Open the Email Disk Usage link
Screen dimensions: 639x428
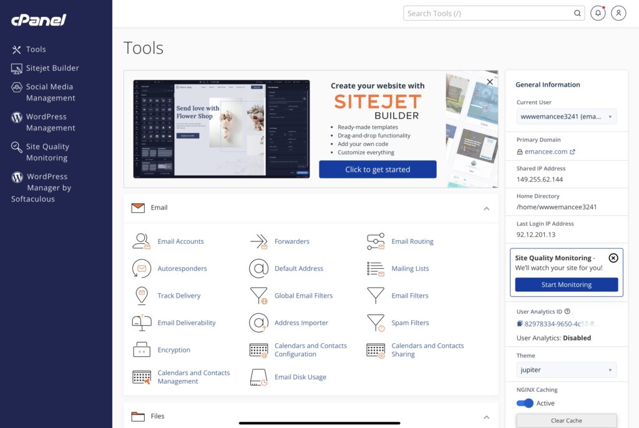pos(300,377)
